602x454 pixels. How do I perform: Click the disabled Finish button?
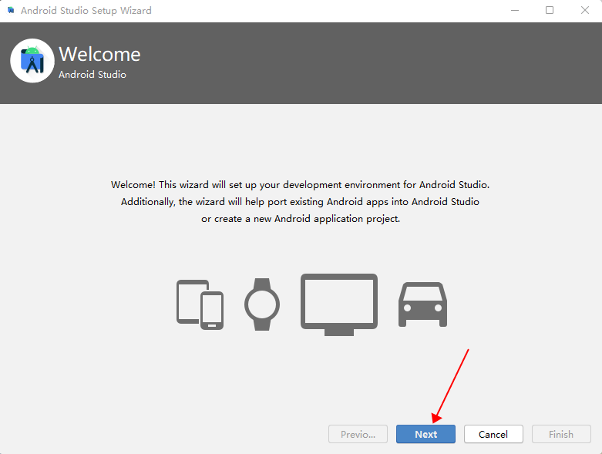(x=561, y=434)
